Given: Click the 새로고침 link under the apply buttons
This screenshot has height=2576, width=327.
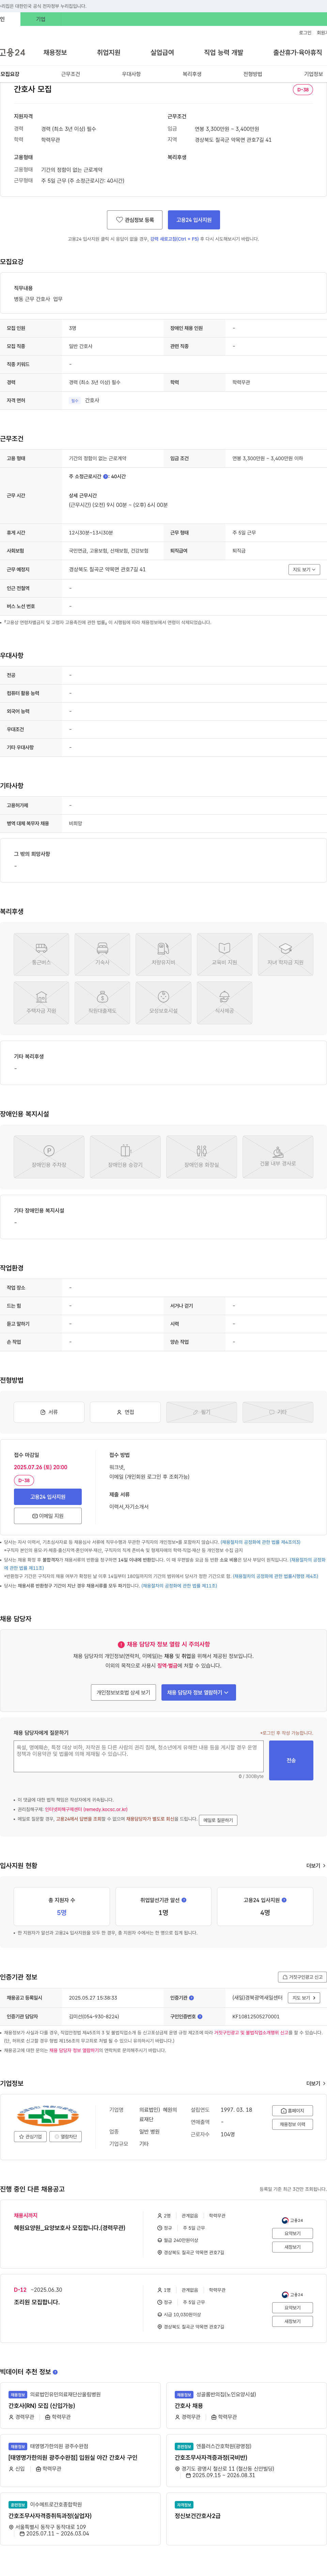Looking at the screenshot, I should [x=174, y=239].
